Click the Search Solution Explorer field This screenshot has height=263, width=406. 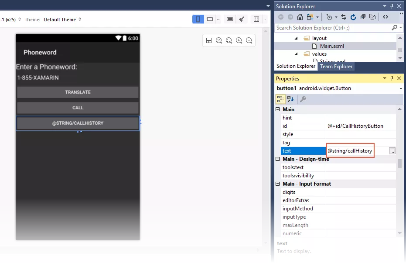pos(333,28)
